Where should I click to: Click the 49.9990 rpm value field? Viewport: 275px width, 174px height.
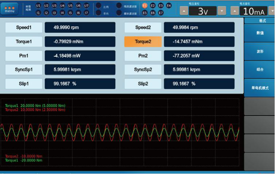pos(80,28)
